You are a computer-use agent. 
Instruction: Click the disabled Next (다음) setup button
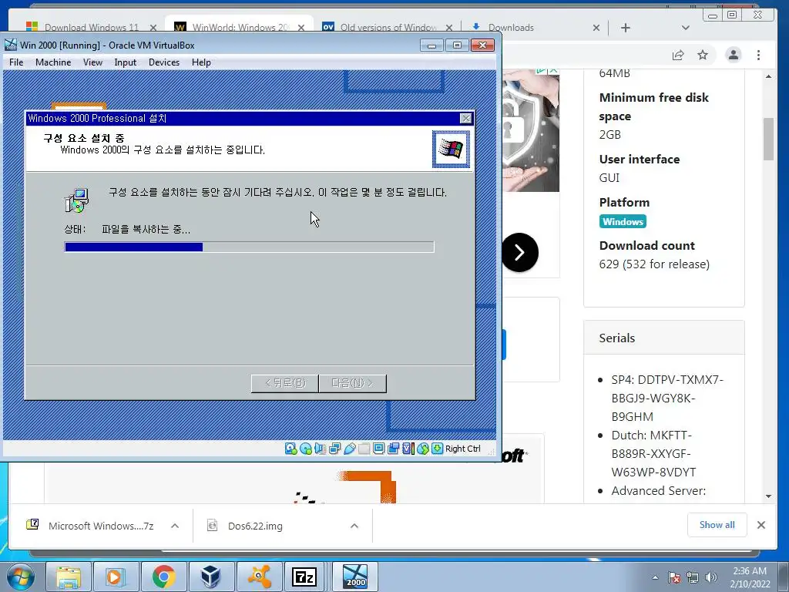tap(352, 383)
